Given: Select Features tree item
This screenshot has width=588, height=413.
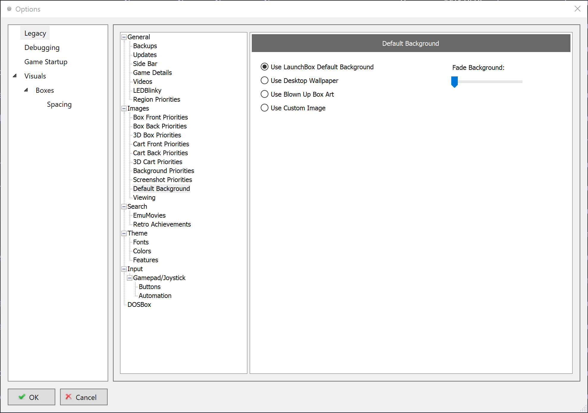Looking at the screenshot, I should pos(146,260).
